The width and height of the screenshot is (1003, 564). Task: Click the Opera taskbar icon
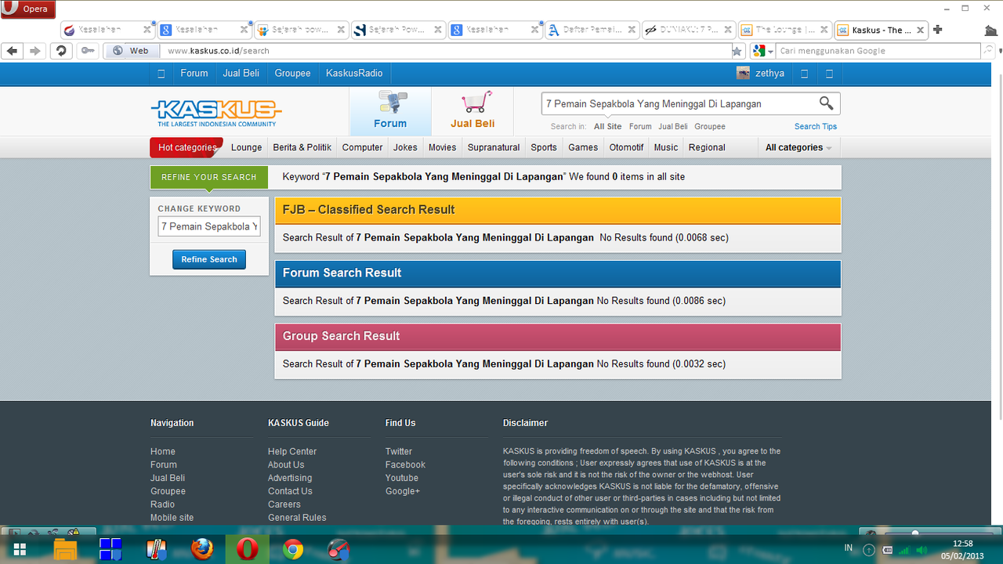(x=248, y=549)
